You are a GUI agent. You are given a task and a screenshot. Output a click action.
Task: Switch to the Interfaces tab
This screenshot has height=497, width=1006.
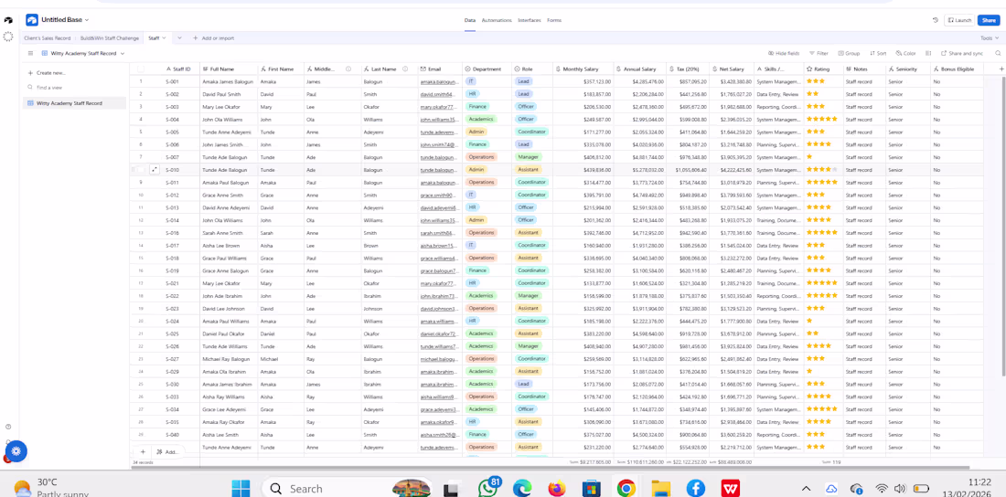tap(530, 20)
